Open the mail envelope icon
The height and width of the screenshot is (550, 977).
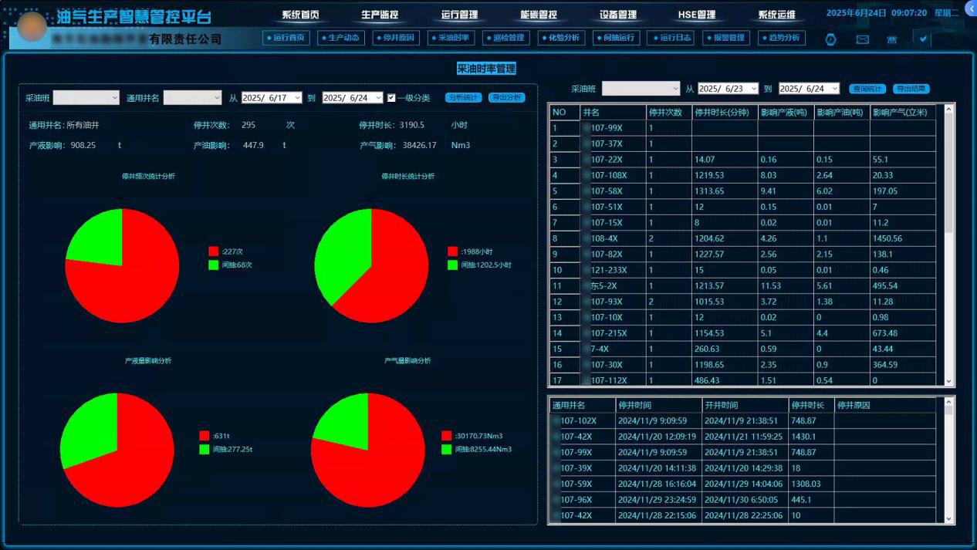pyautogui.click(x=862, y=39)
